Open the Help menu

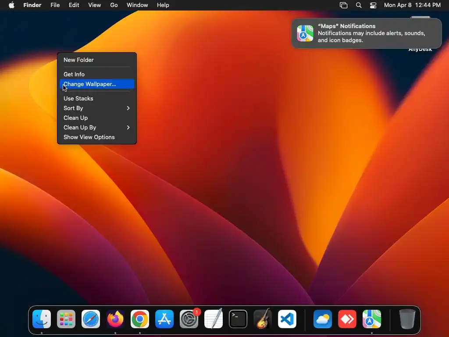(x=163, y=5)
